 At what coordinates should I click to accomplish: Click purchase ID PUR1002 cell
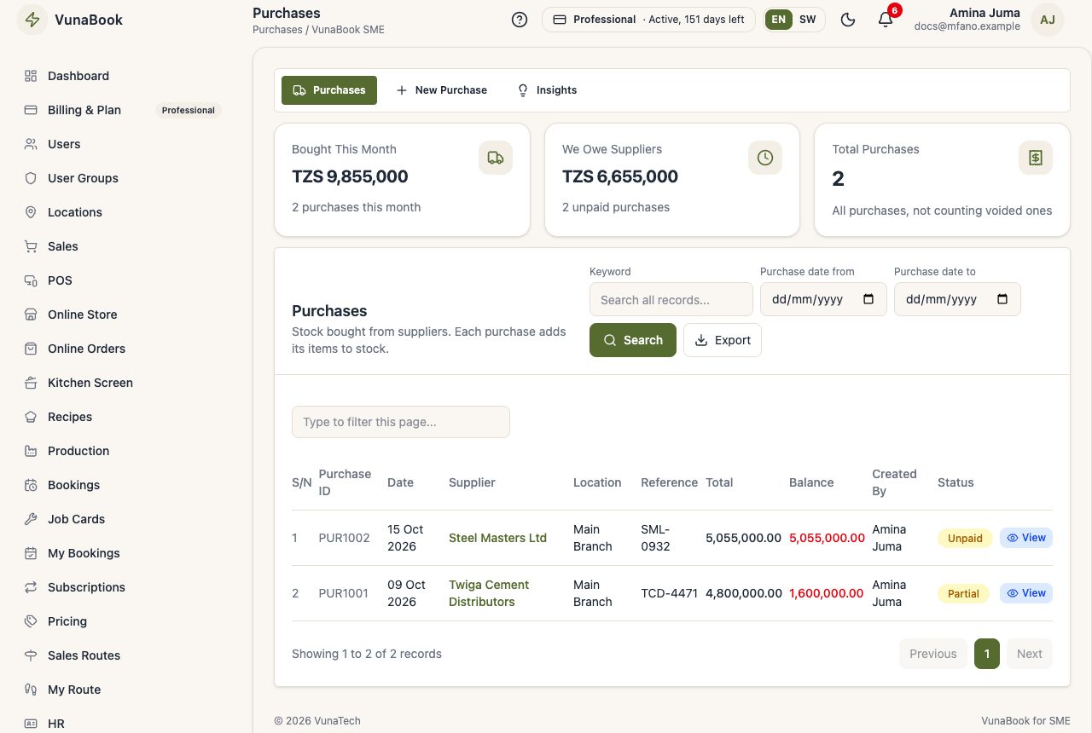point(344,538)
